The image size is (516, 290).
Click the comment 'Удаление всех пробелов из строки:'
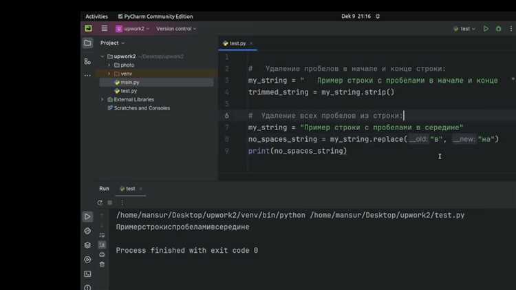click(x=332, y=116)
